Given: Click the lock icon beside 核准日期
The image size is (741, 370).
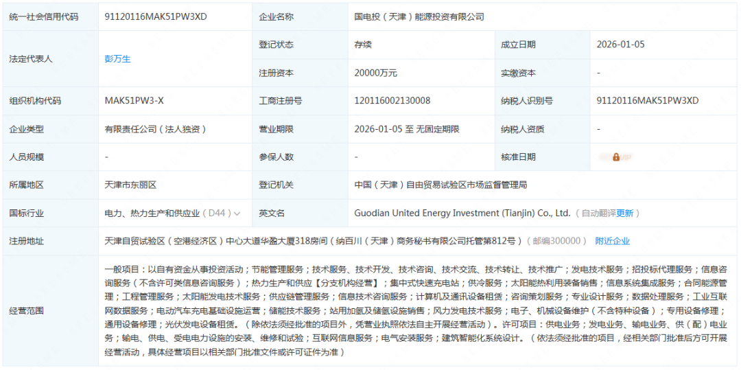Looking at the screenshot, I should (x=615, y=157).
